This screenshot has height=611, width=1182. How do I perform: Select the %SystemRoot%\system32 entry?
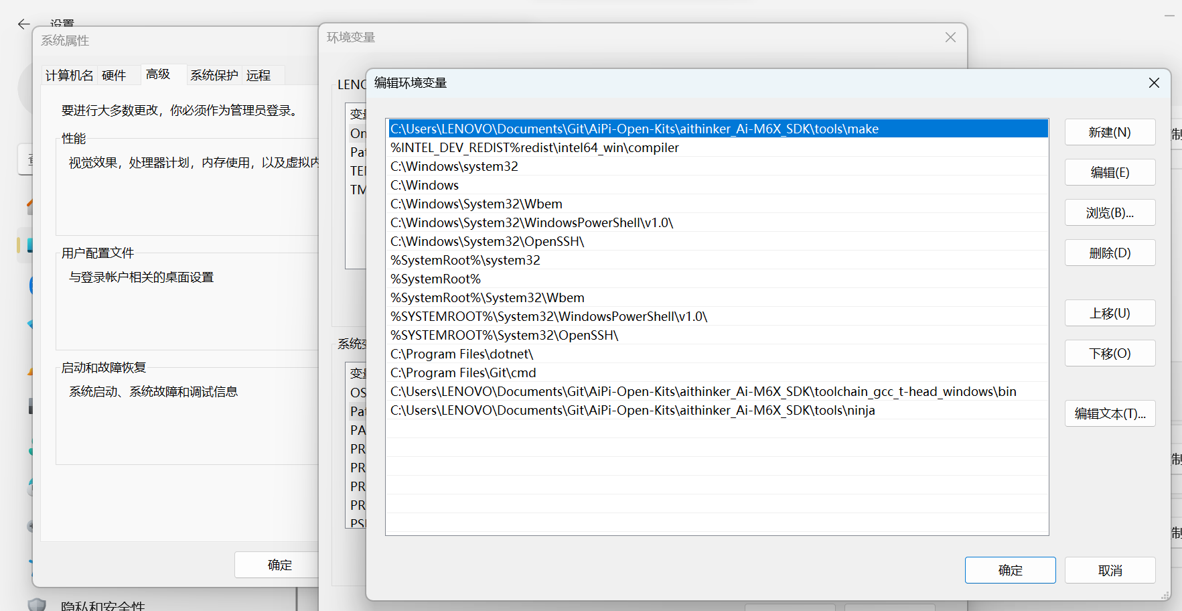click(717, 260)
